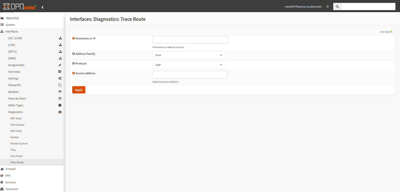Viewport: 400px width, 192px height.
Task: Focus the Source address input field
Action: 190,75
